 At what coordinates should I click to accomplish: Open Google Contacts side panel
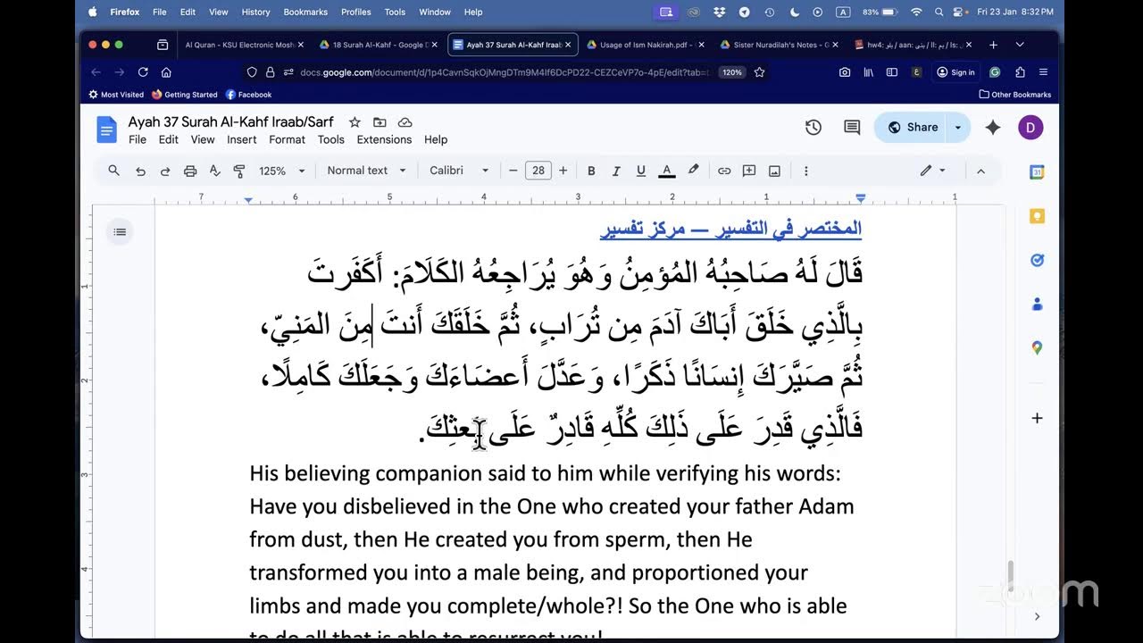[x=1037, y=304]
